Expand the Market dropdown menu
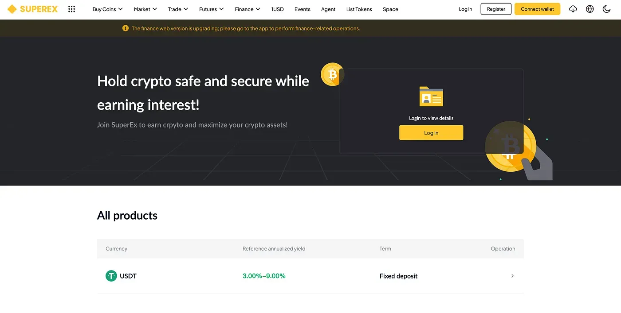 coord(145,9)
